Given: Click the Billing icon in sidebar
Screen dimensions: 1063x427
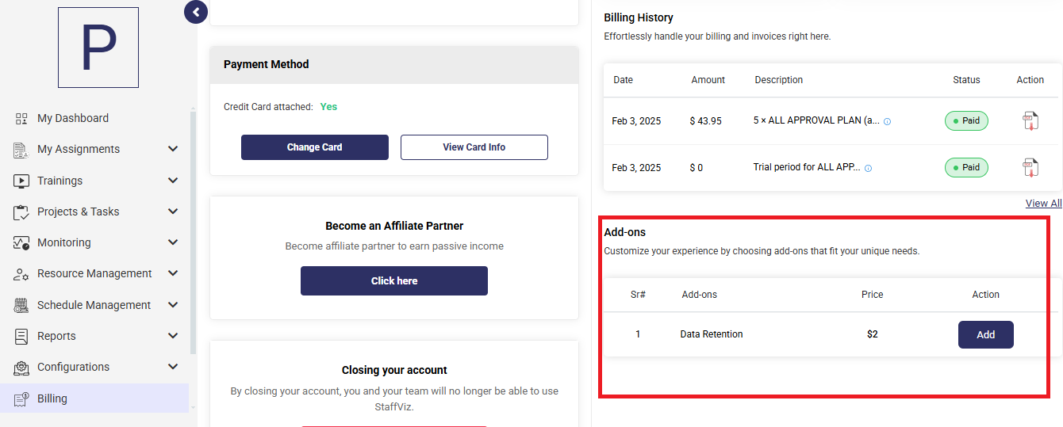Looking at the screenshot, I should point(21,399).
